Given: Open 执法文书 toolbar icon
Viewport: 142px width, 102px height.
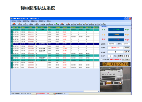Looking at the screenshot, I should (x=97, y=24).
